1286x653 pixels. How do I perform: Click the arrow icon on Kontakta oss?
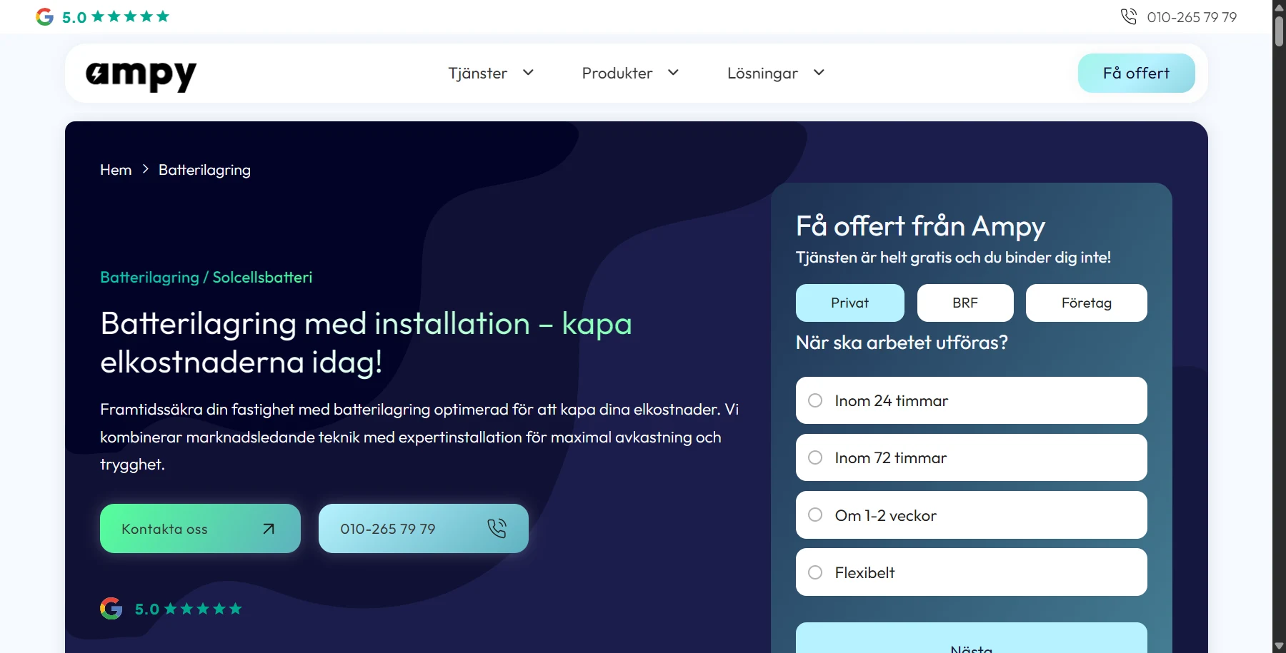click(269, 529)
